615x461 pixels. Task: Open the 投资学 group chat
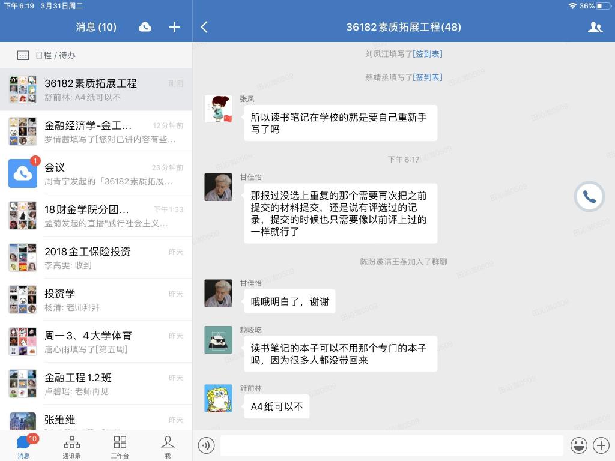96,300
